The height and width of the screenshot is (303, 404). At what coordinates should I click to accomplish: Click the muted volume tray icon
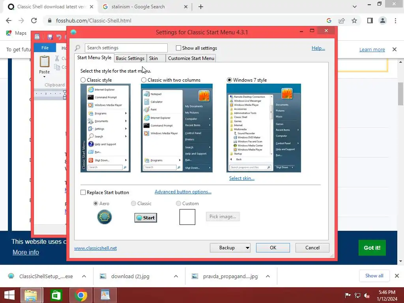click(367, 296)
